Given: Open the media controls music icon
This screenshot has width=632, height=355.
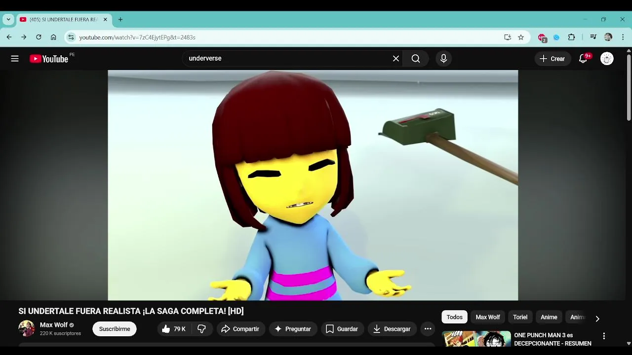Looking at the screenshot, I should coord(593,37).
